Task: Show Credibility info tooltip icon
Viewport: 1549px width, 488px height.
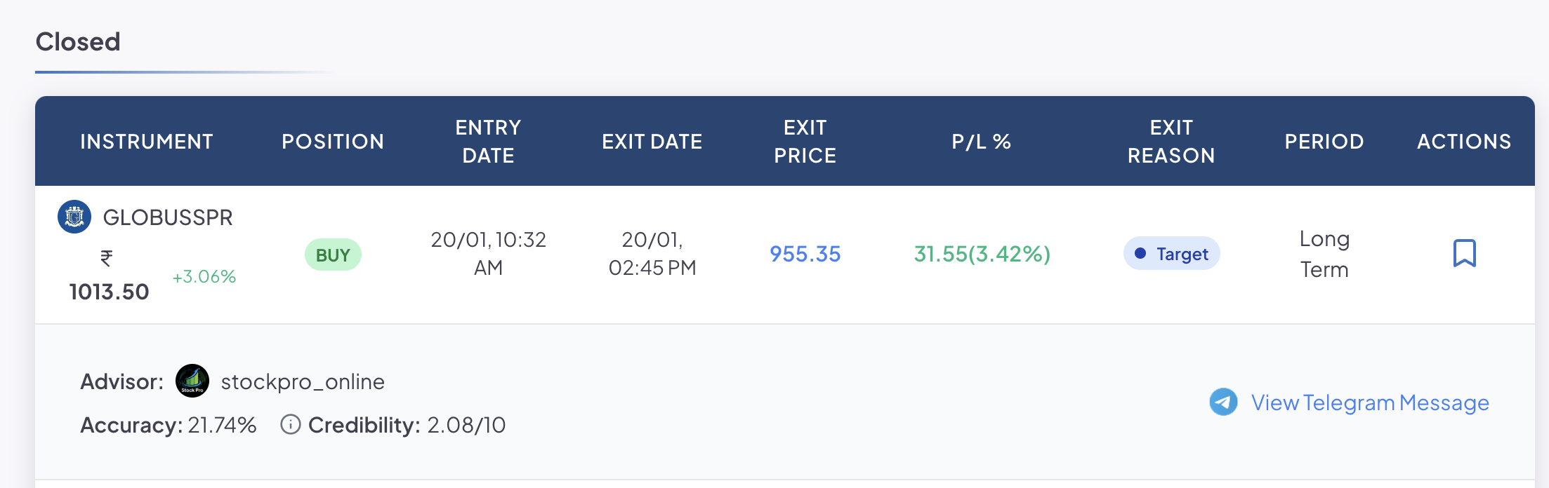Action: point(290,424)
